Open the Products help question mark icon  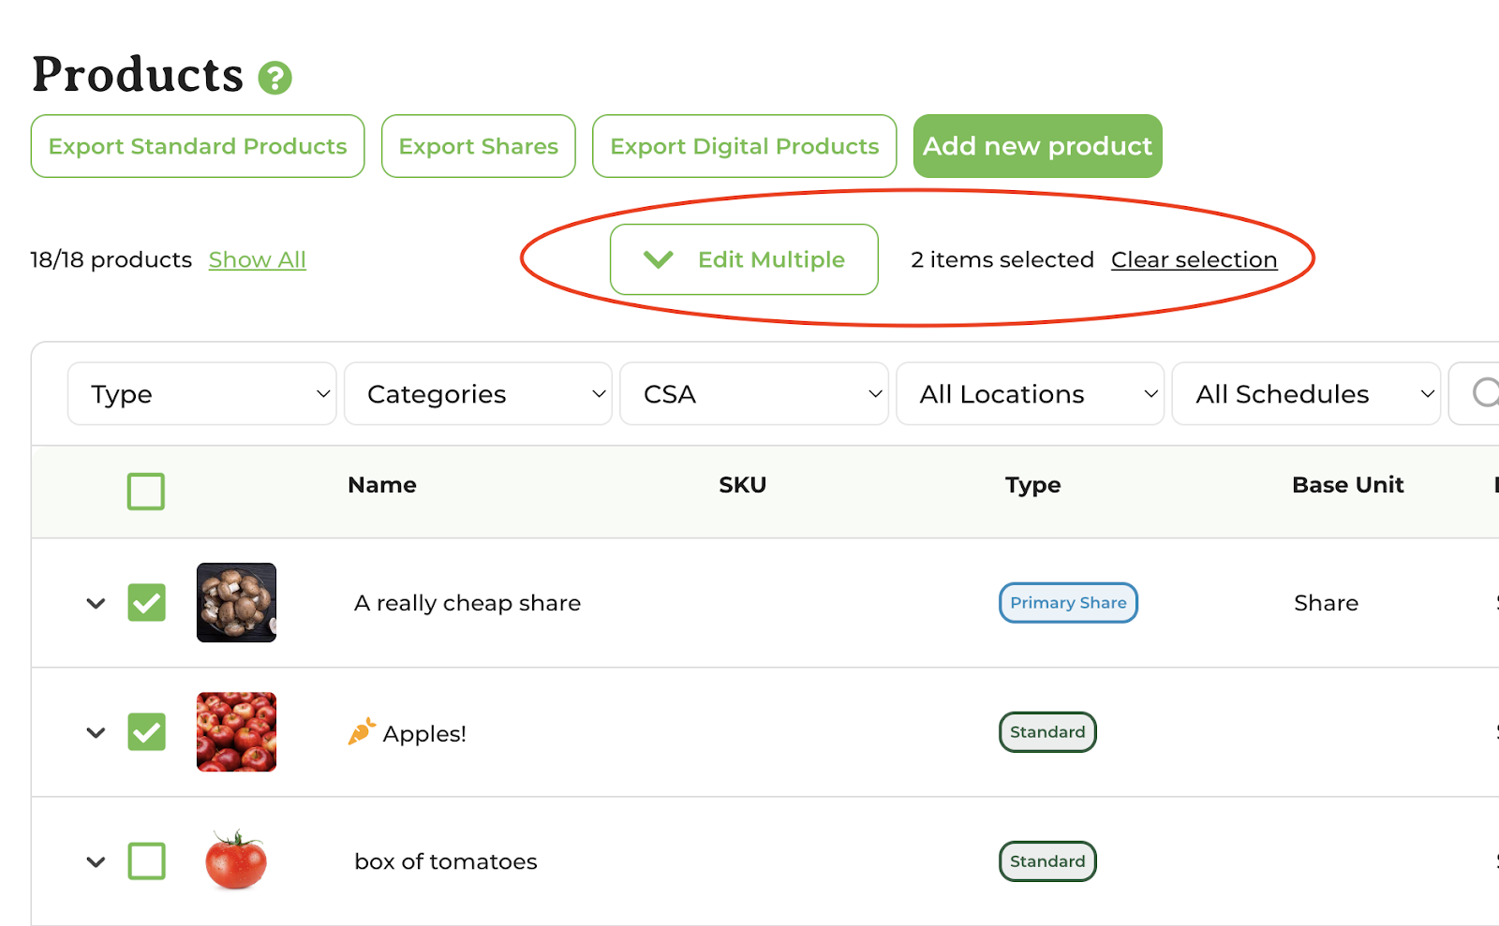275,78
